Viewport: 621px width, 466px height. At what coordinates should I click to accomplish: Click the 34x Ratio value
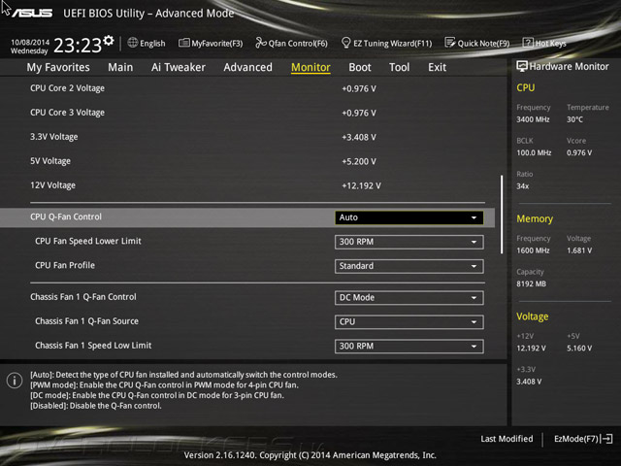[x=522, y=185]
